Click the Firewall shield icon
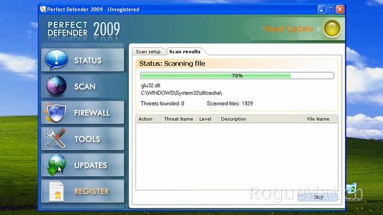 pos(56,112)
